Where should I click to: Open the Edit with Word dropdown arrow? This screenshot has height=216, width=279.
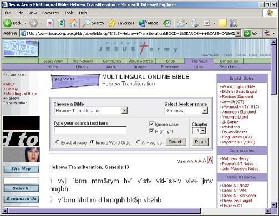[214, 23]
